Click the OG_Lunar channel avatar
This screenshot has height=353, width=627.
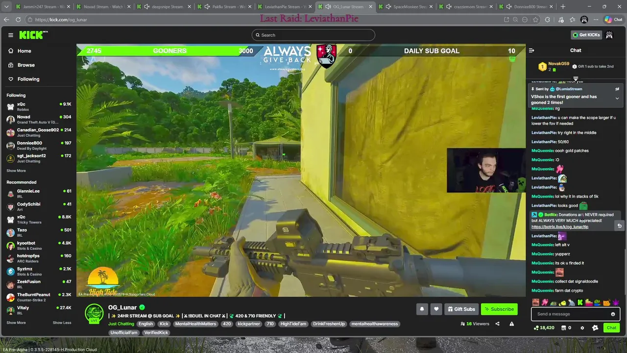[x=94, y=313]
